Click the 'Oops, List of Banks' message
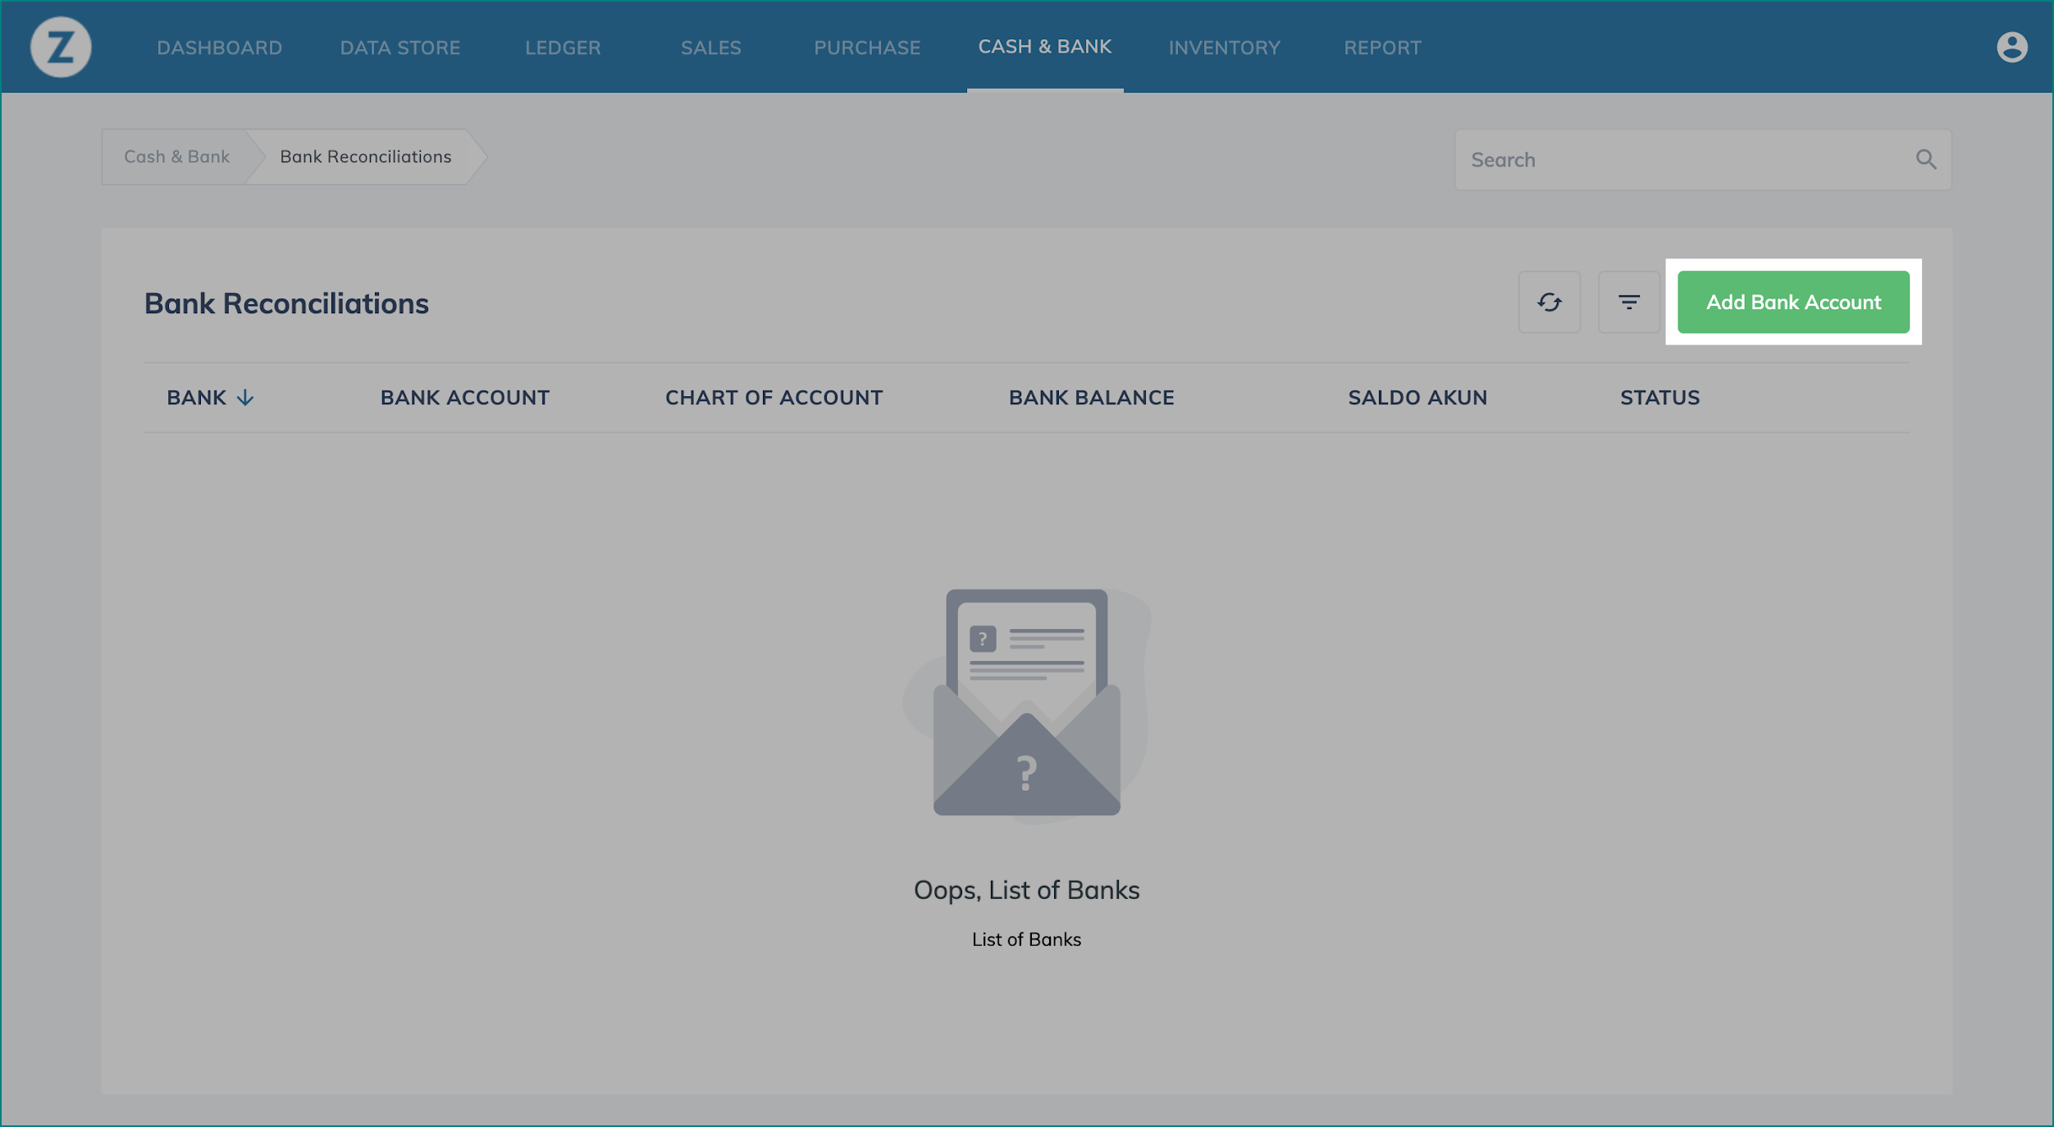 click(1026, 890)
